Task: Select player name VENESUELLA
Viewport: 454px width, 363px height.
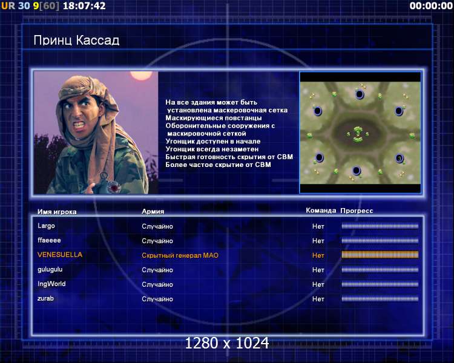Action: pyautogui.click(x=60, y=255)
